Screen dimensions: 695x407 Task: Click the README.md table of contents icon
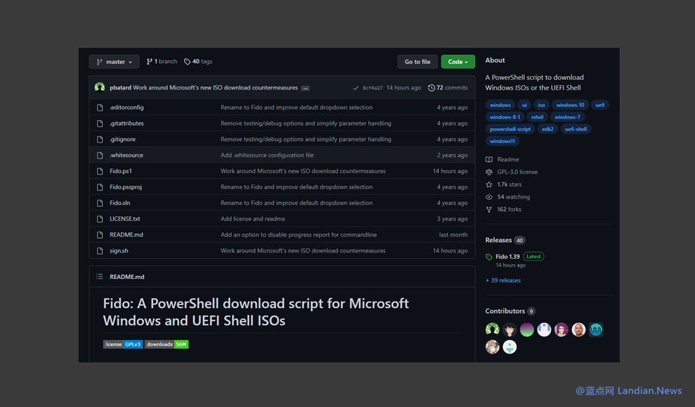100,277
